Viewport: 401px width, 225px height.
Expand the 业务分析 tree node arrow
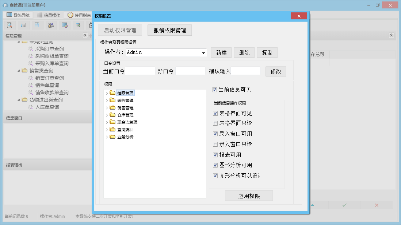pos(107,137)
